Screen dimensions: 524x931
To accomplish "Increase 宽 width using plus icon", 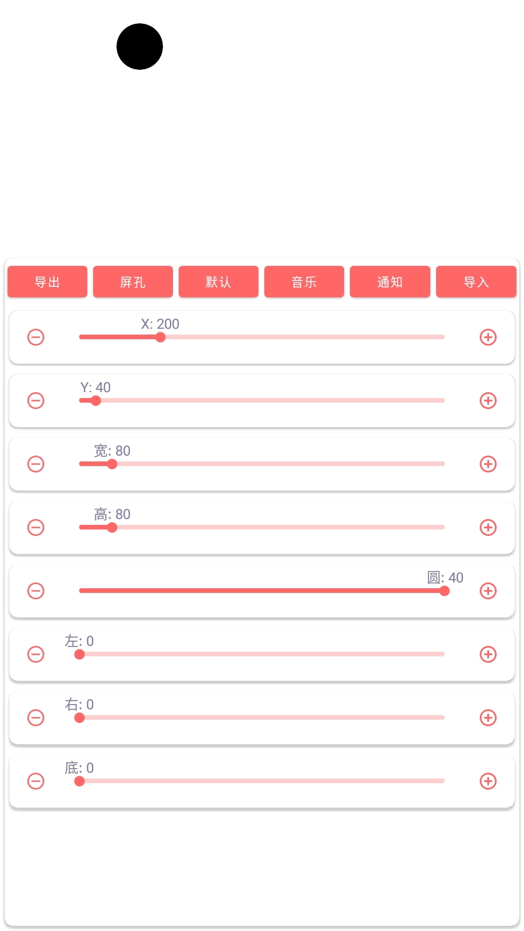I will coord(488,464).
